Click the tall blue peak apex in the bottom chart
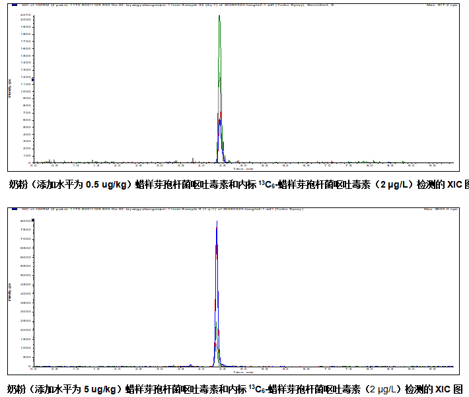 (217, 223)
